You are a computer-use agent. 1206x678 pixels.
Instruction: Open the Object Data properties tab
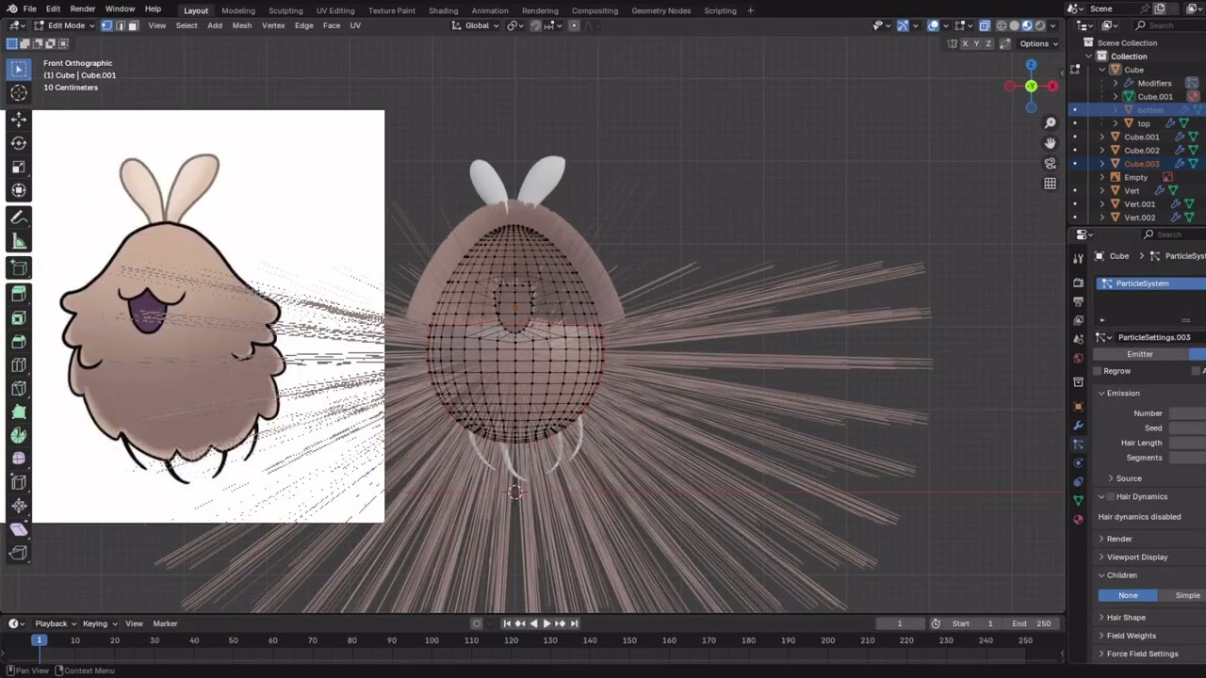click(1078, 500)
